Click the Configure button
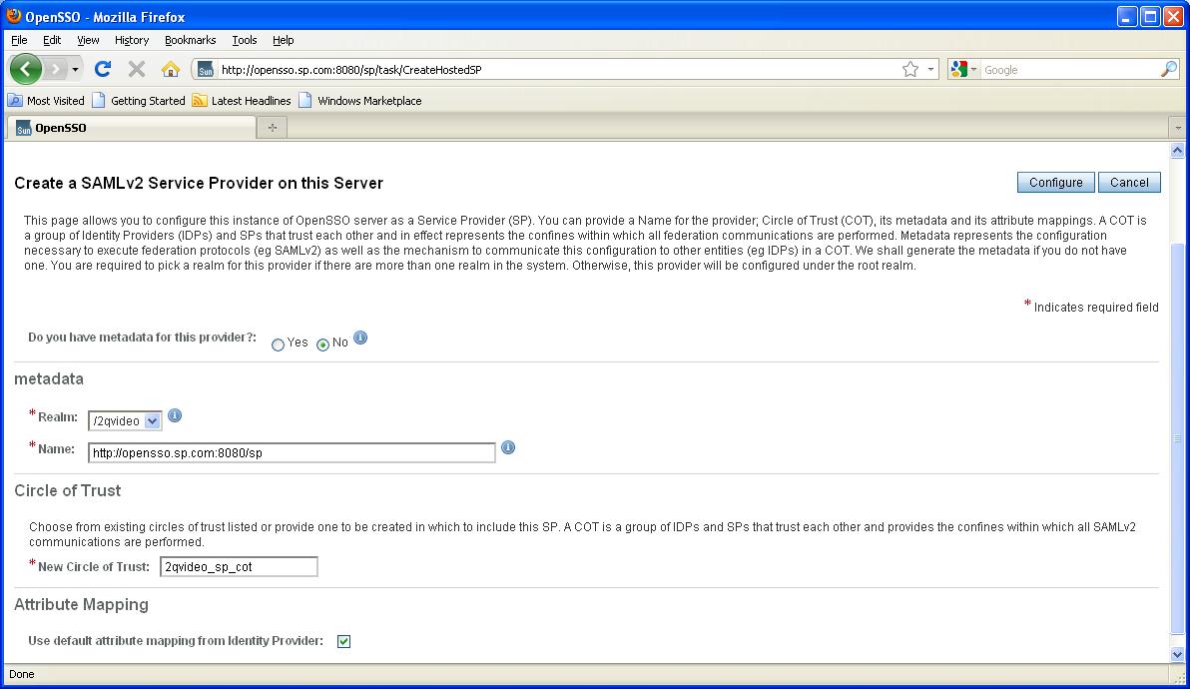 pos(1055,182)
